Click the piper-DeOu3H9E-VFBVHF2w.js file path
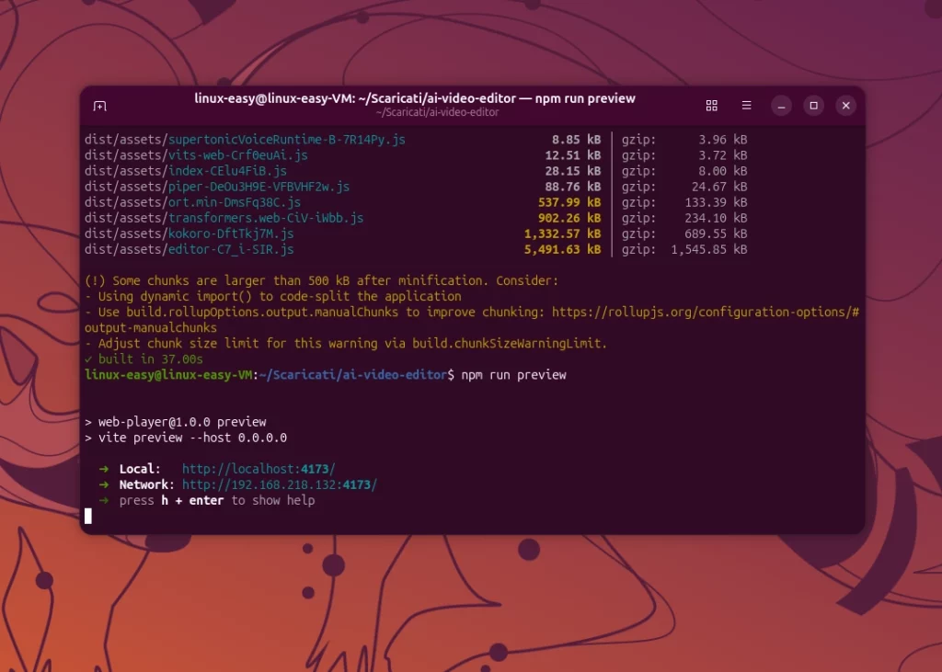Viewport: 942px width, 672px height. (x=217, y=187)
